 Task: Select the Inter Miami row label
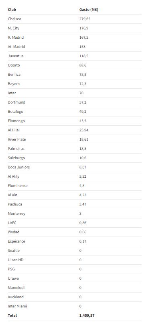click(17, 306)
